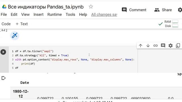Image resolution: width=182 pixels, height=102 pixels.
Task: Open the View menu
Action: 25,14
